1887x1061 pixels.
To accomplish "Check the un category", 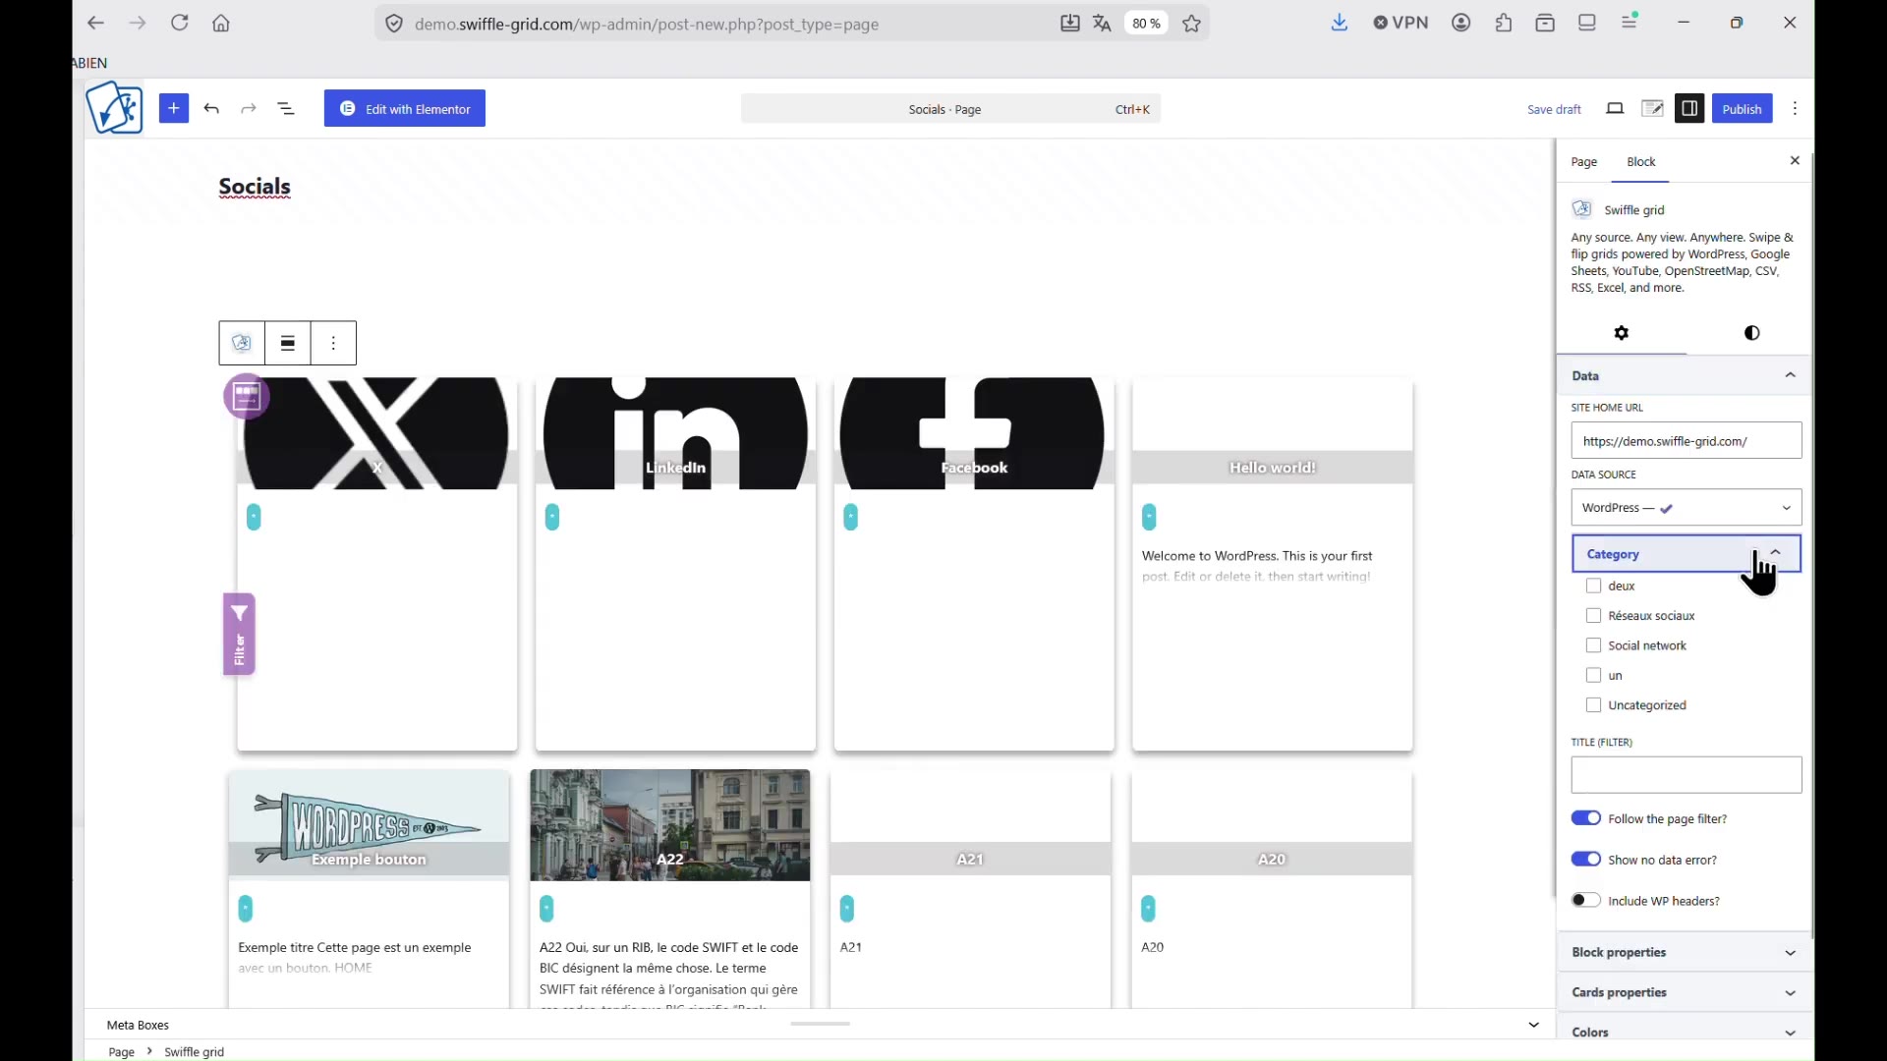I will 1594,676.
